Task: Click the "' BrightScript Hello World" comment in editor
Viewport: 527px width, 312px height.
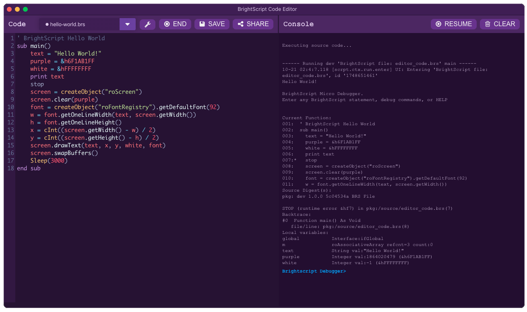Action: tap(61, 38)
